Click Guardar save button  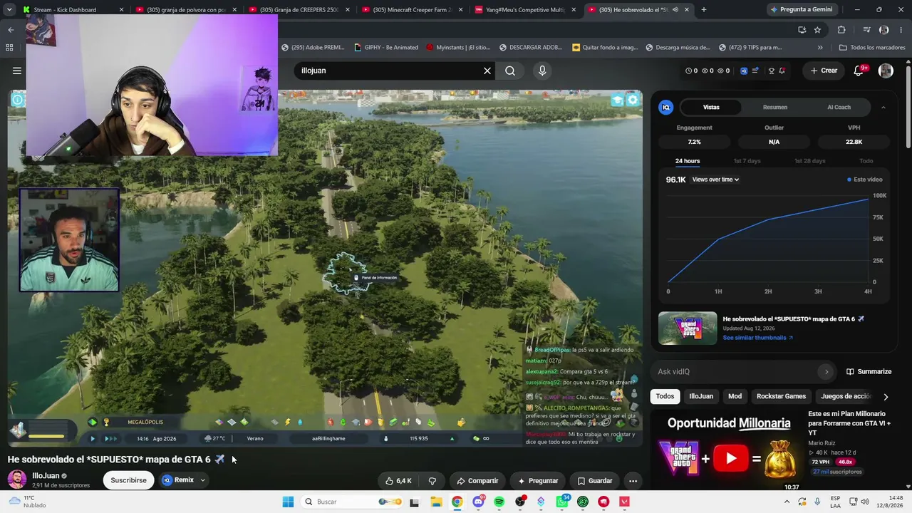click(595, 481)
